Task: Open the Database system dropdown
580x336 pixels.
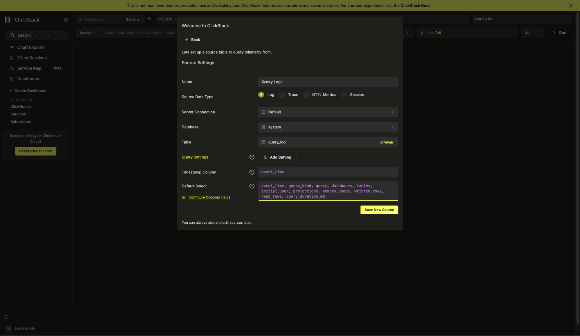Action: [328, 127]
